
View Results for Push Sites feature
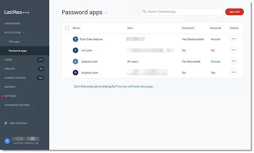click(x=216, y=39)
